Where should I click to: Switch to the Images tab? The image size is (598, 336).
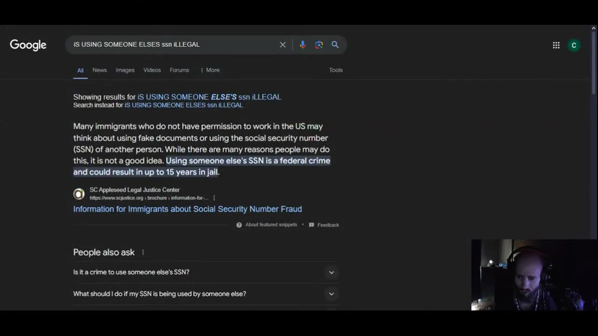(x=125, y=70)
